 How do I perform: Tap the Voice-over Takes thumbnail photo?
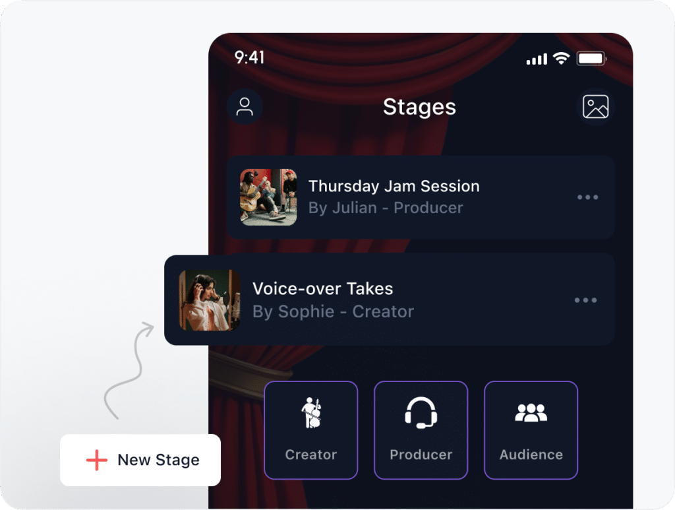pyautogui.click(x=210, y=300)
